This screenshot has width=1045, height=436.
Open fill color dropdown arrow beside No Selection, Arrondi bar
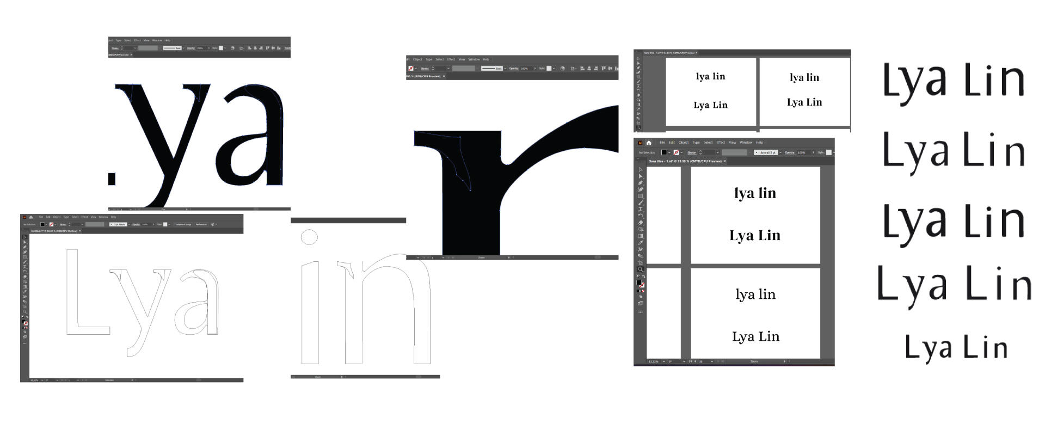tap(669, 152)
